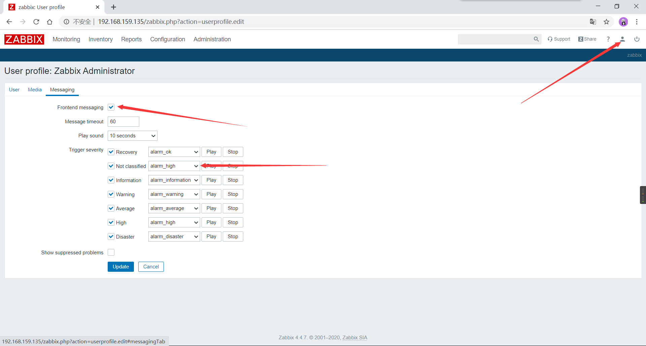Open a new browser tab

pos(114,7)
